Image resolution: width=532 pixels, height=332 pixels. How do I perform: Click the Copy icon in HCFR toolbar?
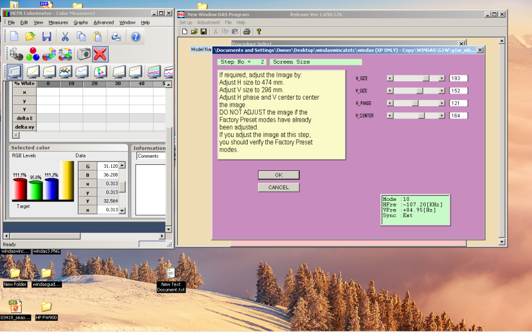[81, 37]
